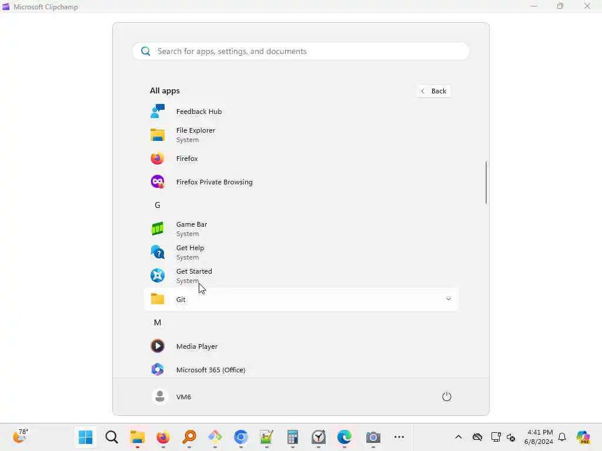Open the Get Started app
The width and height of the screenshot is (602, 451).
click(x=300, y=276)
